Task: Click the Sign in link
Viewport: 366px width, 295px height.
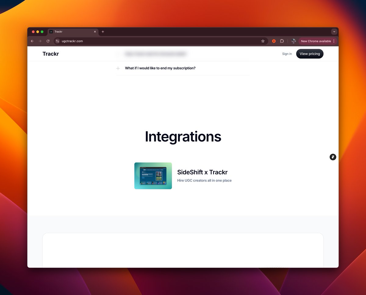Action: (x=287, y=54)
